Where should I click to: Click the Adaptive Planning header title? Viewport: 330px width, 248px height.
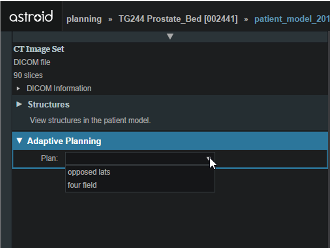coord(64,141)
